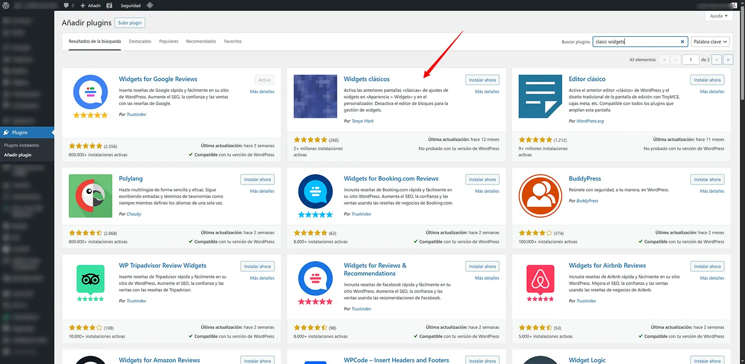This screenshot has height=364, width=745.
Task: Click the WordPress logo in admin bar
Action: tap(6, 5)
